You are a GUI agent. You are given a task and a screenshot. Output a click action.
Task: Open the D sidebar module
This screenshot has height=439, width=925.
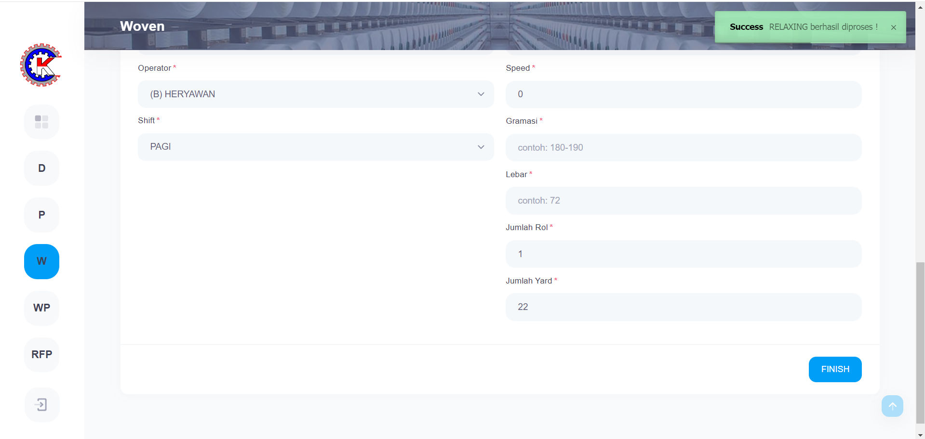click(x=41, y=168)
